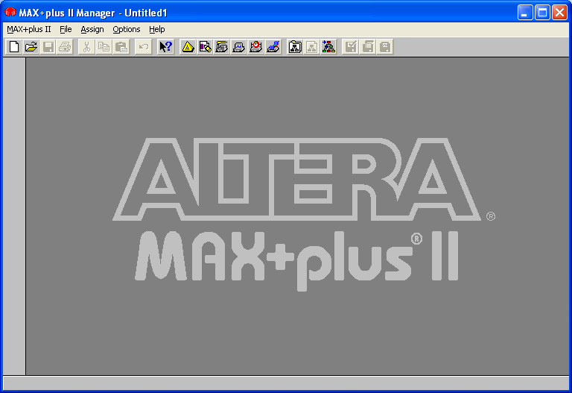
Task: Open the File menu
Action: tap(66, 29)
